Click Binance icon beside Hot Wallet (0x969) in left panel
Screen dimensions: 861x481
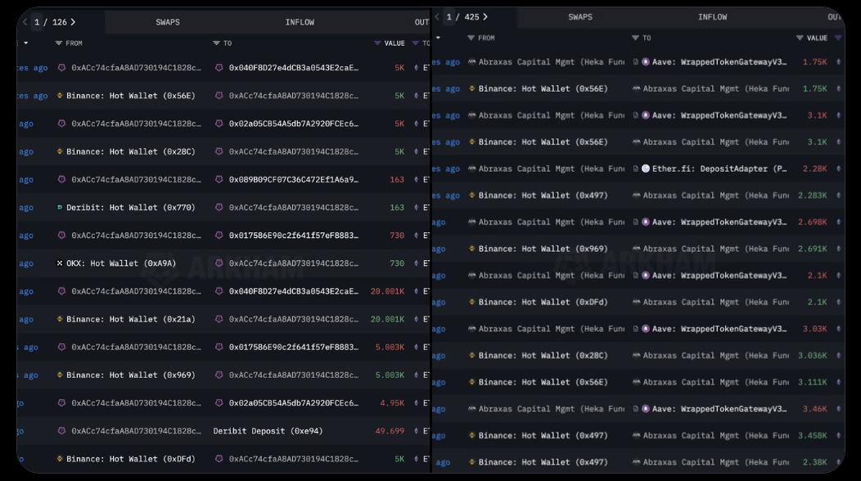click(x=60, y=375)
